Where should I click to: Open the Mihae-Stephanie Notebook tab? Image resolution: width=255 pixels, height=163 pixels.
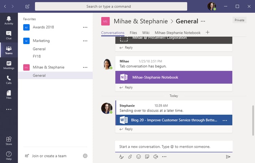pos(178,33)
